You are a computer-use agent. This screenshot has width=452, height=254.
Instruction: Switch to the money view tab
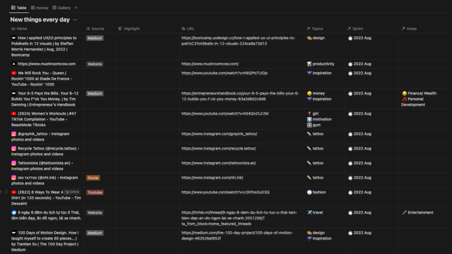click(39, 8)
